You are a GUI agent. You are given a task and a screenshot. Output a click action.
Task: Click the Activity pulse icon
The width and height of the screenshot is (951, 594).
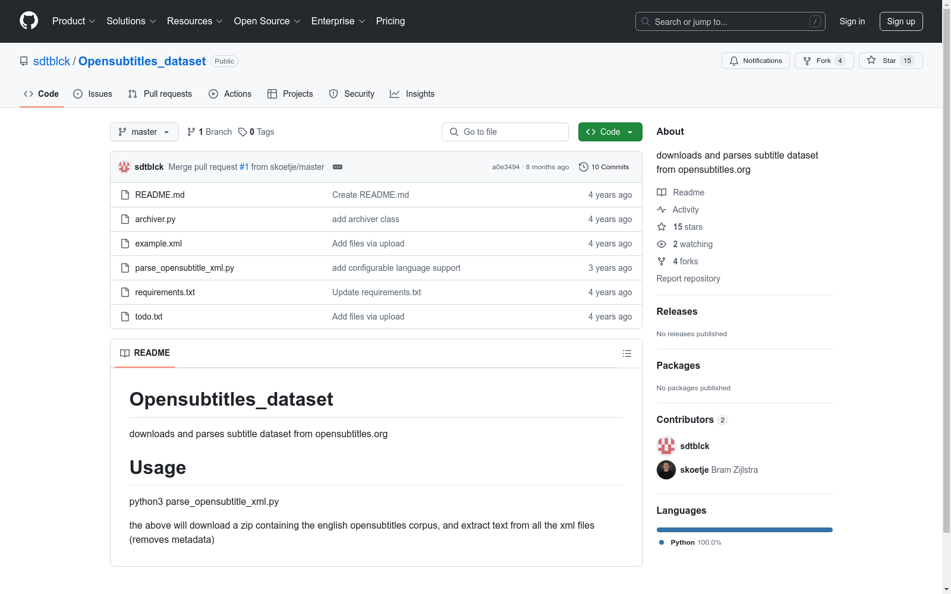pos(662,210)
